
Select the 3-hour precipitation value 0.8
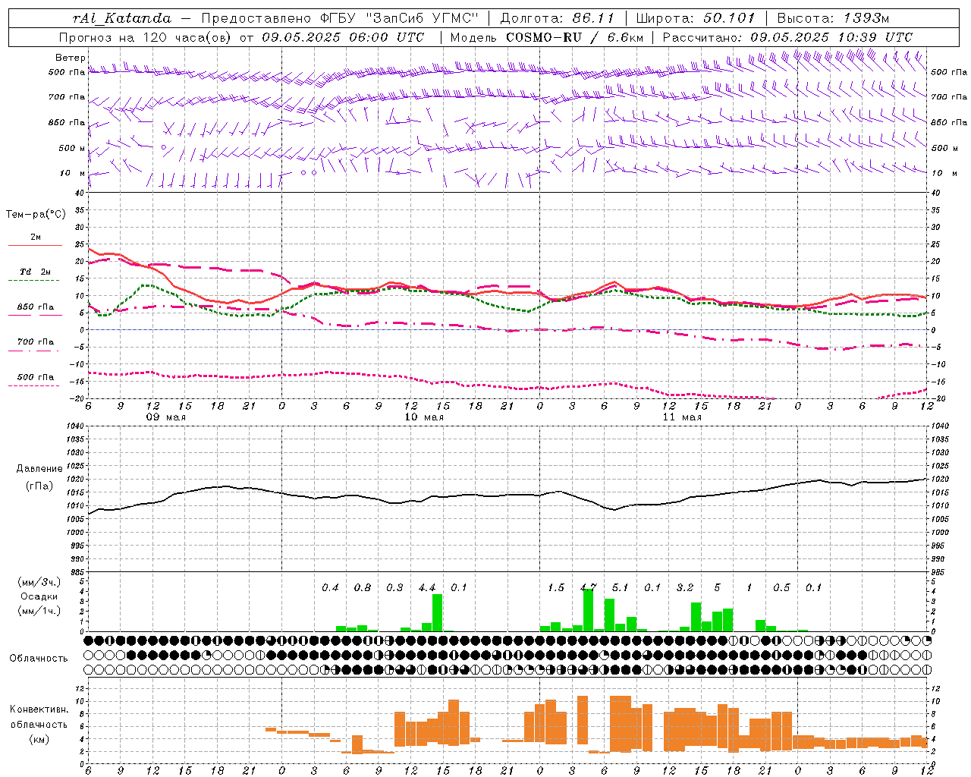[x=363, y=587]
